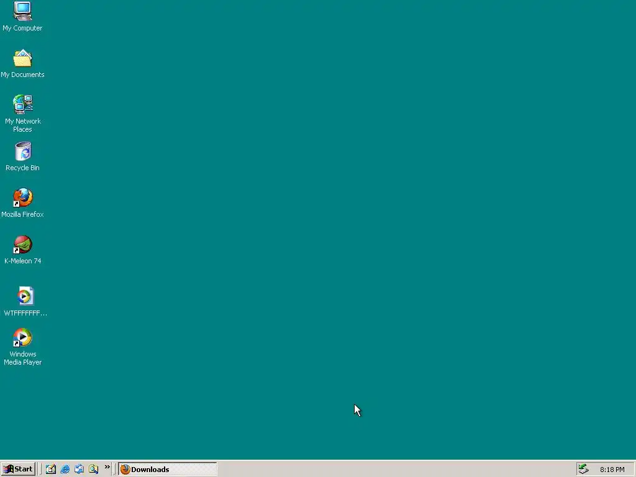This screenshot has width=636, height=477.
Task: Open the Start menu
Action: coord(18,470)
